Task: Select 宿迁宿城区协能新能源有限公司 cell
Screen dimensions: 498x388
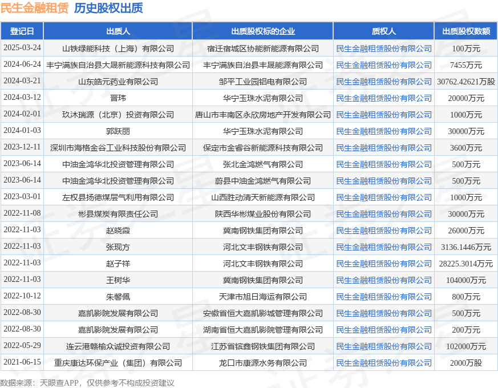Action: (x=262, y=48)
